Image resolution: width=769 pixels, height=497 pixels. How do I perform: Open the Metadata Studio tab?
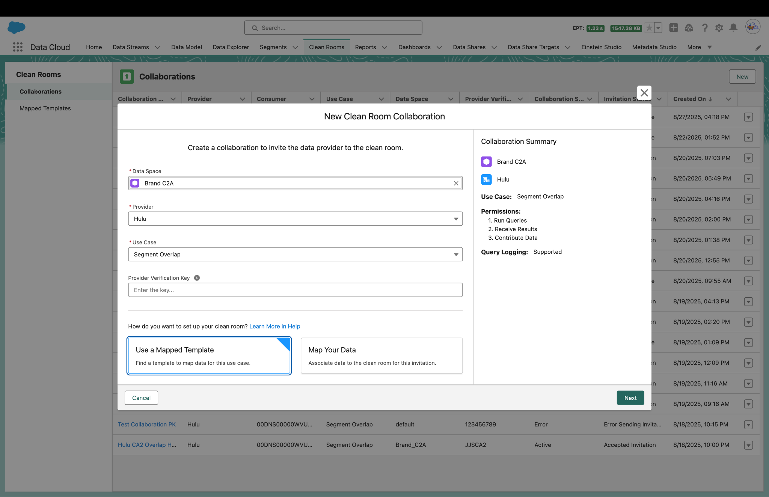click(654, 47)
